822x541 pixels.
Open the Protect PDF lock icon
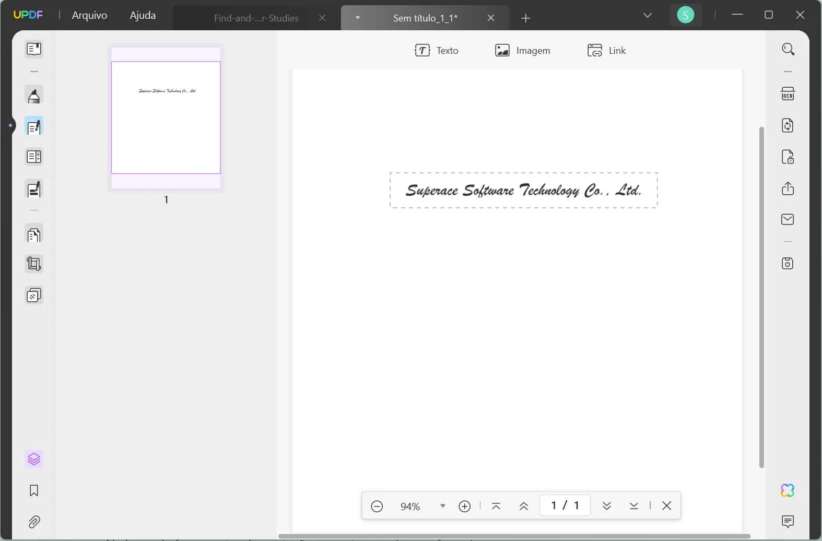pyautogui.click(x=788, y=157)
